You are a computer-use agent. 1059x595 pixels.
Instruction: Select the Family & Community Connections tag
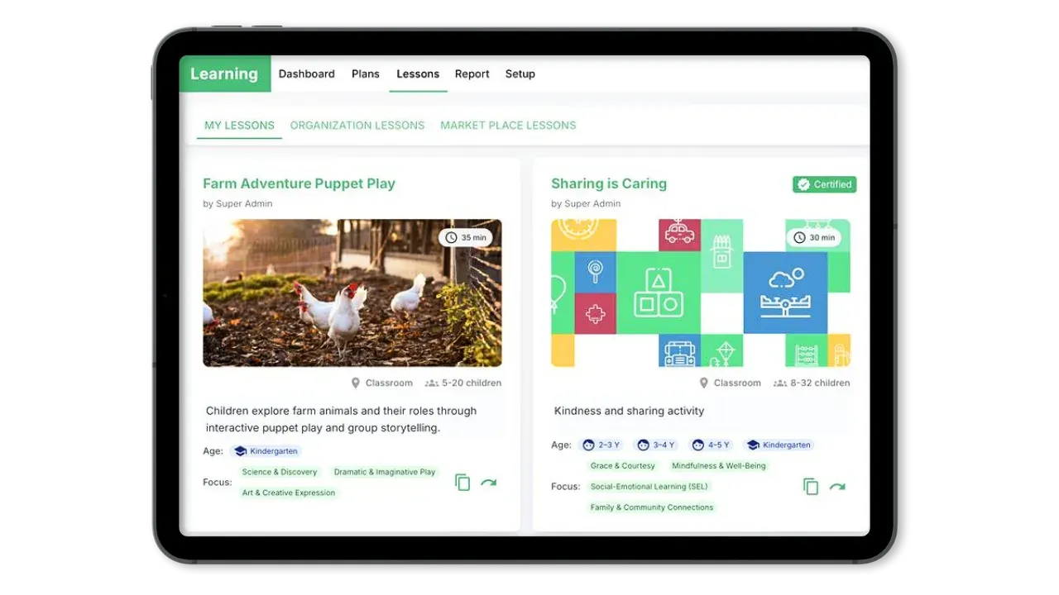click(652, 507)
